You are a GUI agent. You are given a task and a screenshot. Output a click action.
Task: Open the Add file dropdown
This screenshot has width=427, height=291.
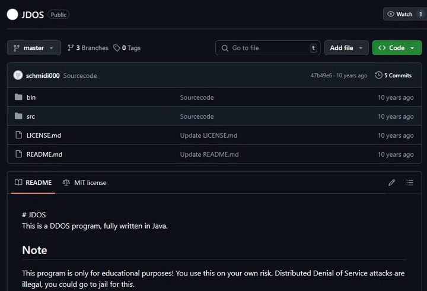click(346, 48)
